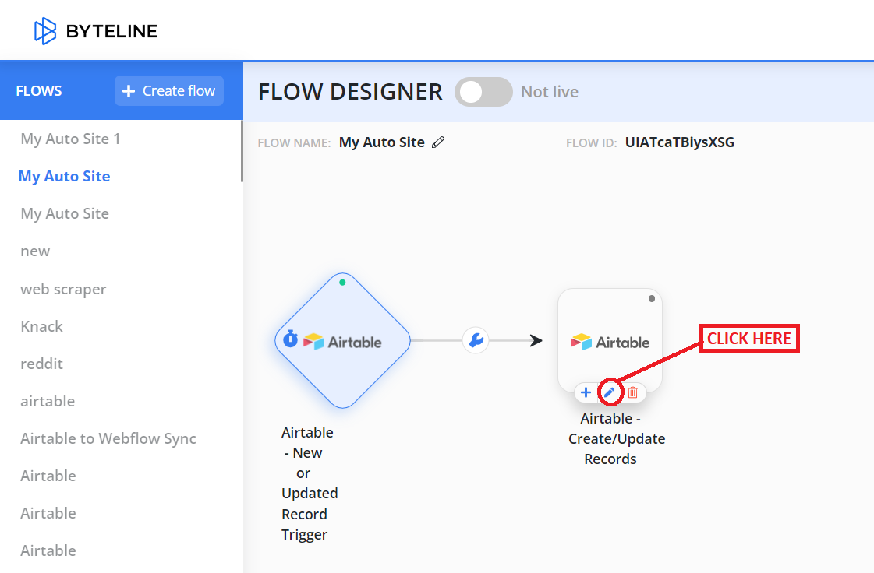874x573 pixels.
Task: Click the Byteline logo icon
Action: click(x=45, y=31)
